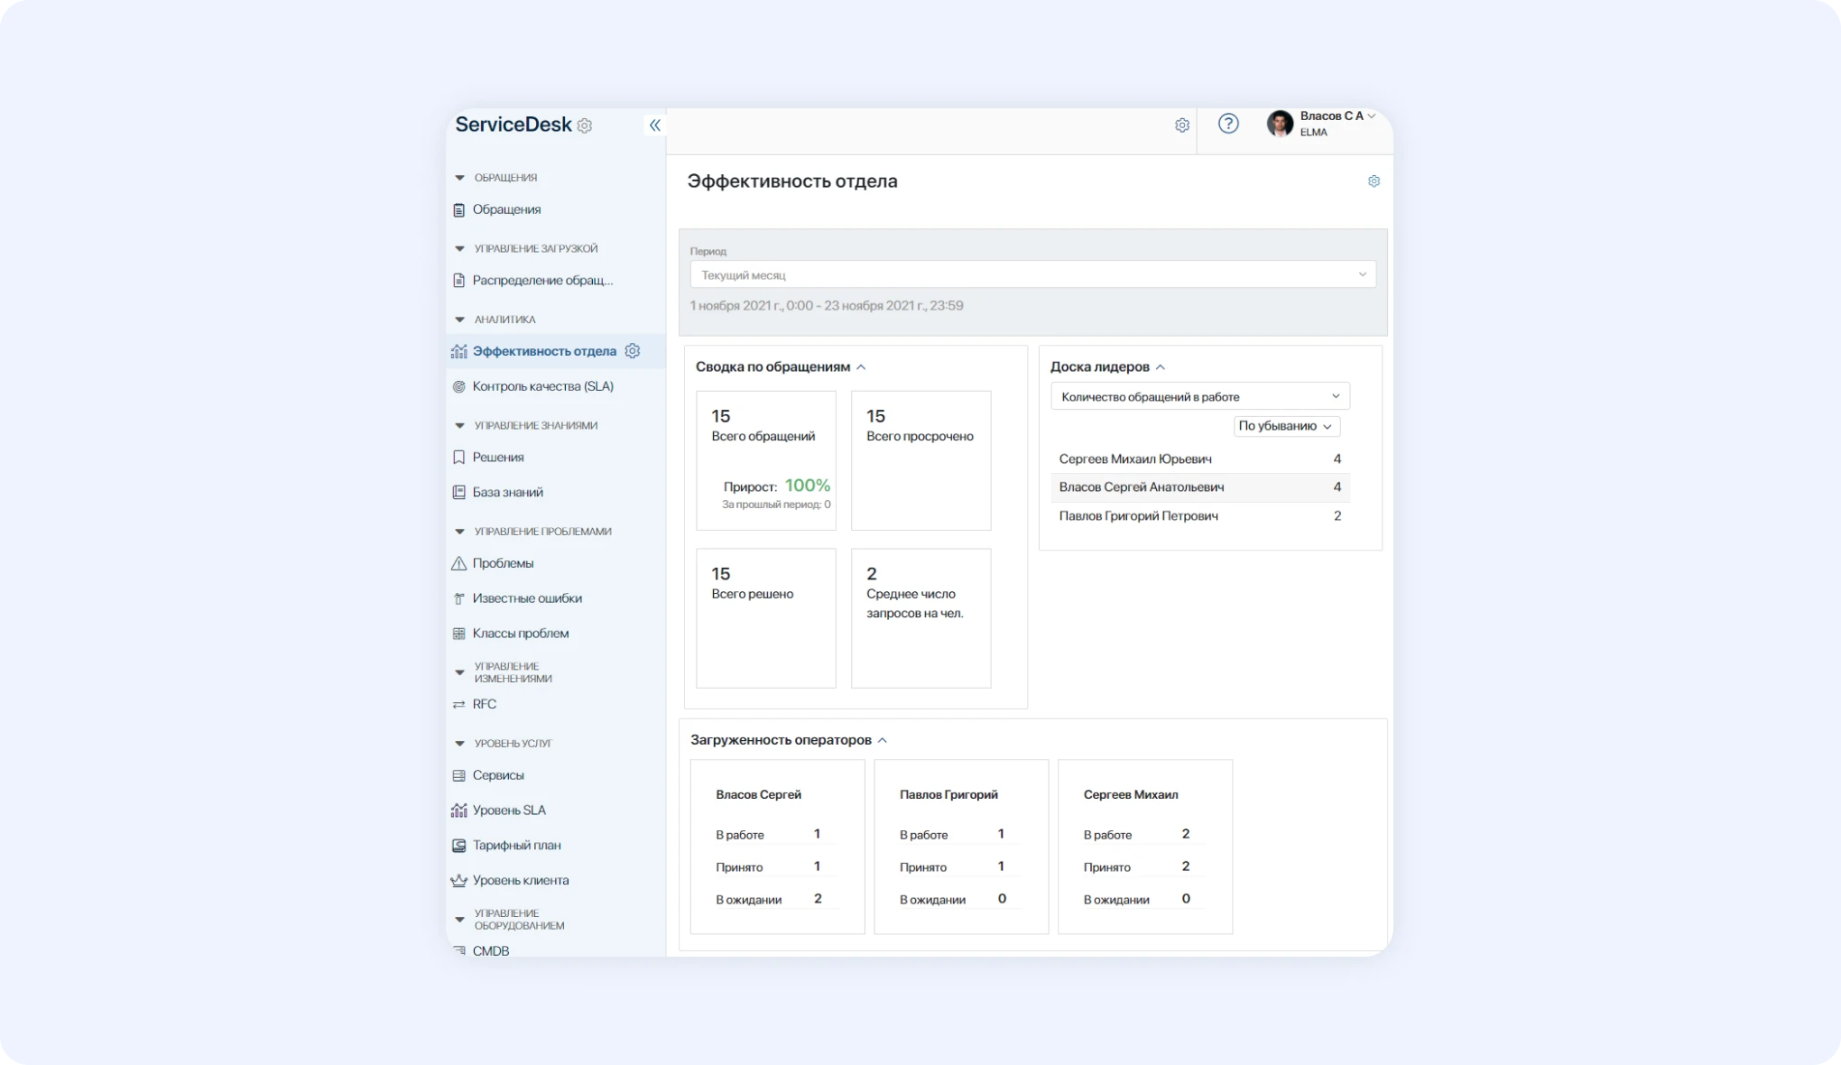Collapse Доска лидеров section
Viewport: 1841px width, 1065px height.
click(x=1161, y=367)
